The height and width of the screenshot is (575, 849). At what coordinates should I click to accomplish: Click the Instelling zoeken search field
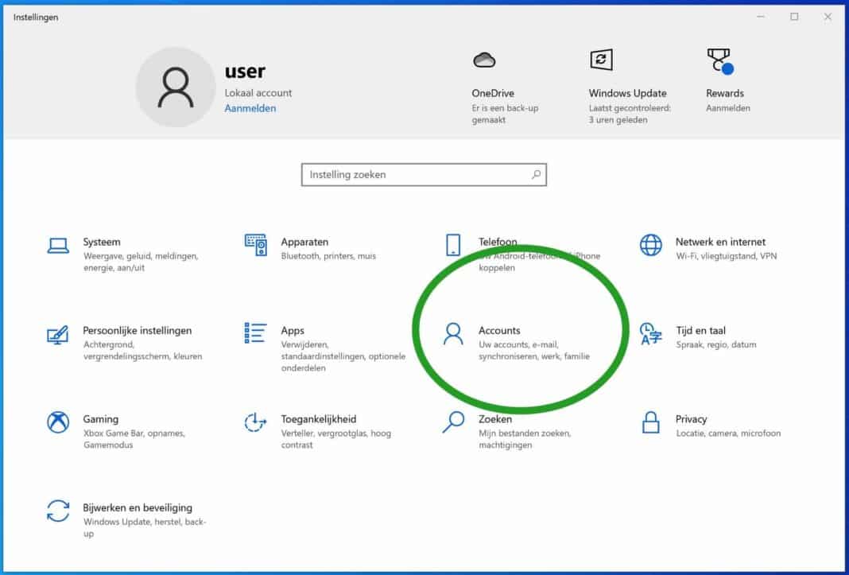[x=413, y=175]
